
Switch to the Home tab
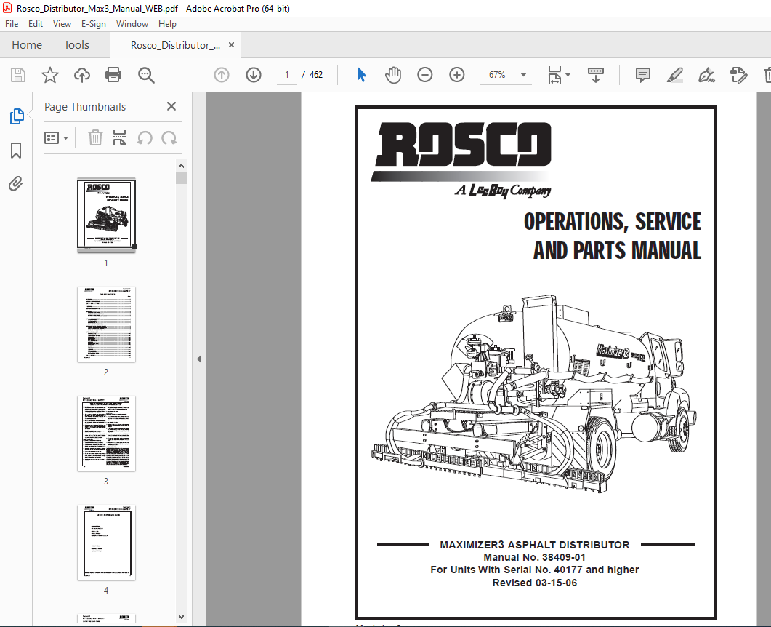point(27,45)
